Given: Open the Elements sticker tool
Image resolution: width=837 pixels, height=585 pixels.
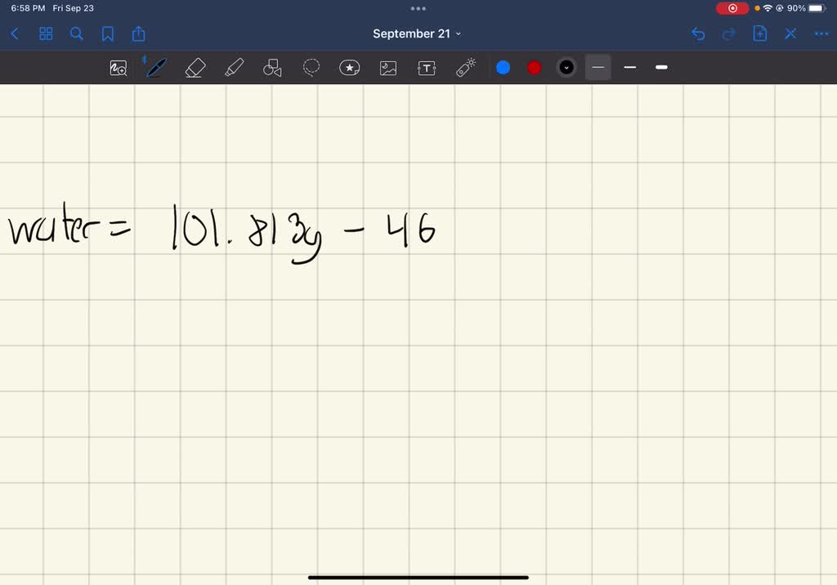Looking at the screenshot, I should (350, 68).
